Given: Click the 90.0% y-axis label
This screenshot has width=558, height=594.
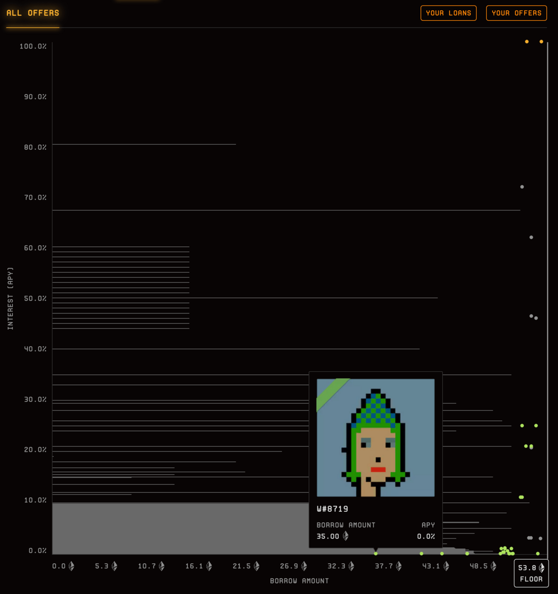Looking at the screenshot, I should click(35, 97).
